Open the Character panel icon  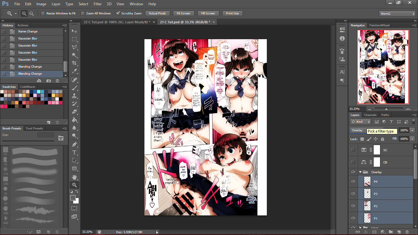point(342,72)
